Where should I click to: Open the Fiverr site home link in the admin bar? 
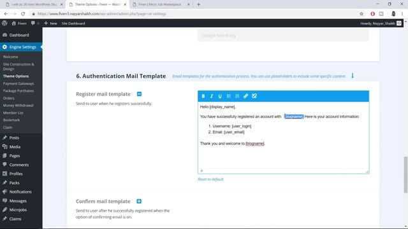pyautogui.click(x=19, y=23)
